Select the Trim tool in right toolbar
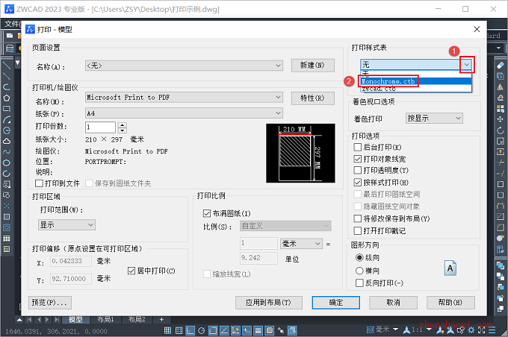 501,163
